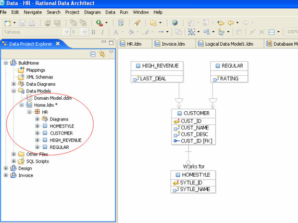Click the zoom 100% field

292,32
